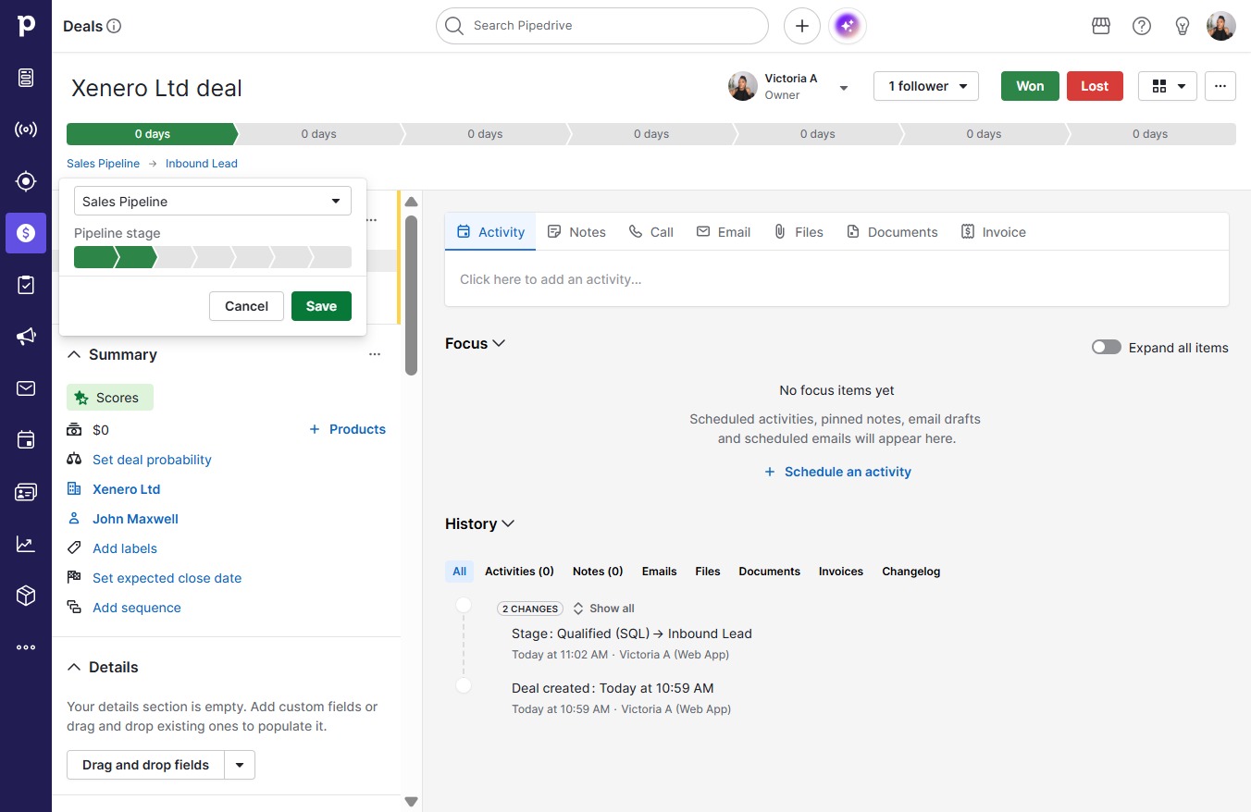Open the deal more actions ellipsis
The width and height of the screenshot is (1251, 812).
click(x=1220, y=86)
